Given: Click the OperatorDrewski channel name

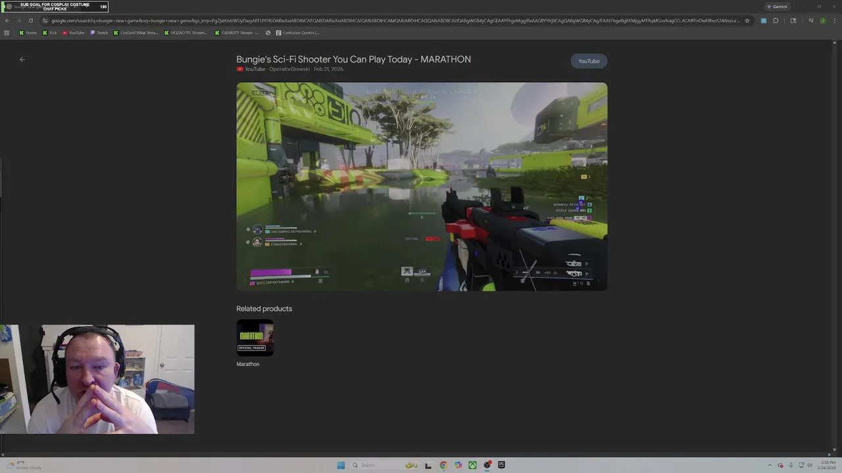Looking at the screenshot, I should pos(289,69).
